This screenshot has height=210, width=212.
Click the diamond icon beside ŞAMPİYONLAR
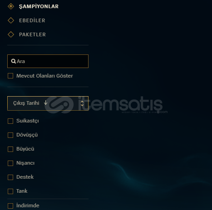coord(11,6)
